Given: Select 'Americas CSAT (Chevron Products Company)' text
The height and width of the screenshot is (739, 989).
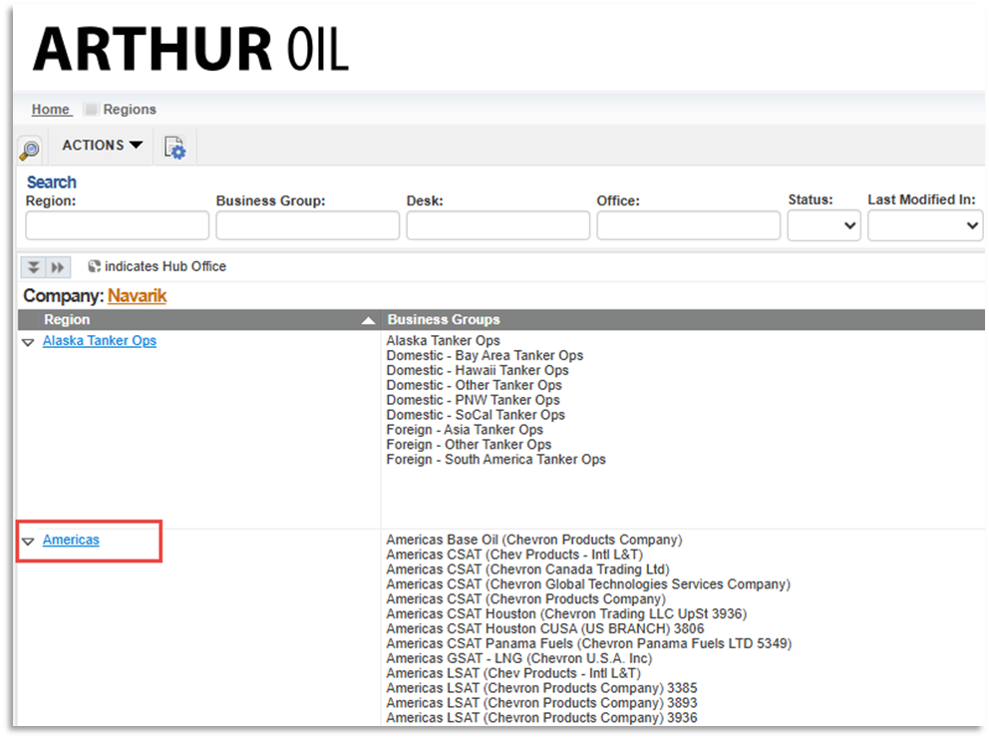Looking at the screenshot, I should (526, 599).
